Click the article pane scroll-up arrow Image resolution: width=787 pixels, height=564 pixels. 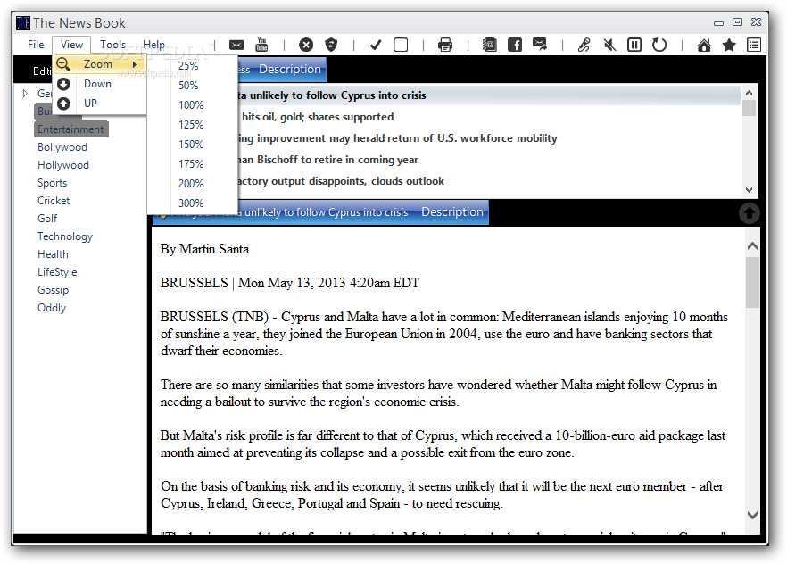click(752, 246)
